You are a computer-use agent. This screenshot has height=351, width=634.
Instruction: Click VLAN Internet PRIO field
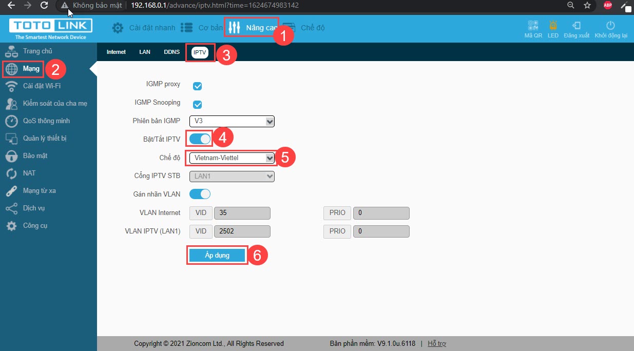(x=381, y=213)
